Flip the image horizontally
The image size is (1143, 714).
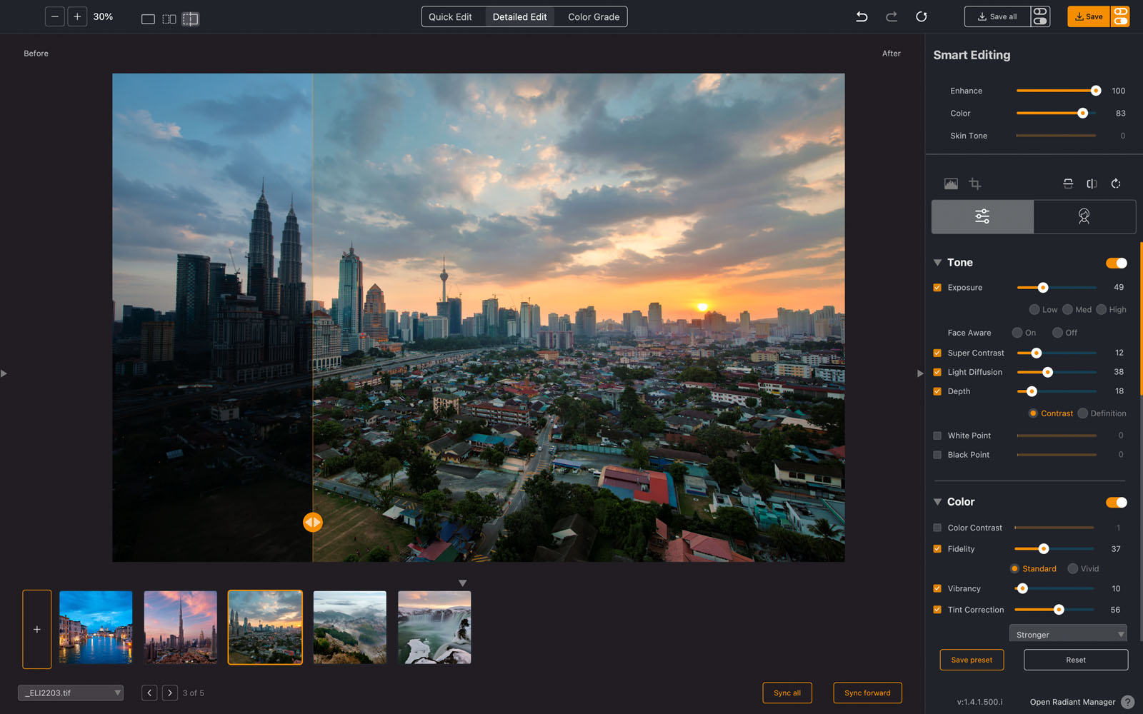click(1092, 183)
